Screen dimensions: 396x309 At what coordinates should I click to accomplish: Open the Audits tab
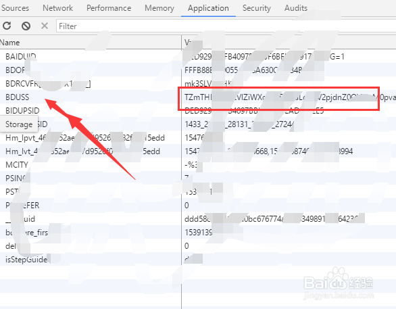click(x=296, y=8)
